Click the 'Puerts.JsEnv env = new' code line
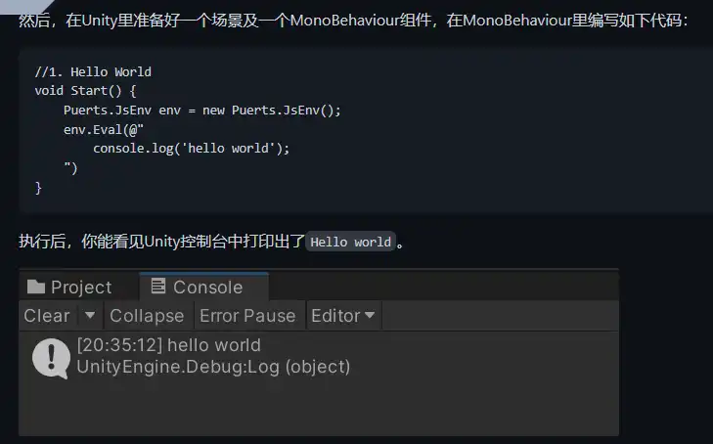 pos(202,111)
